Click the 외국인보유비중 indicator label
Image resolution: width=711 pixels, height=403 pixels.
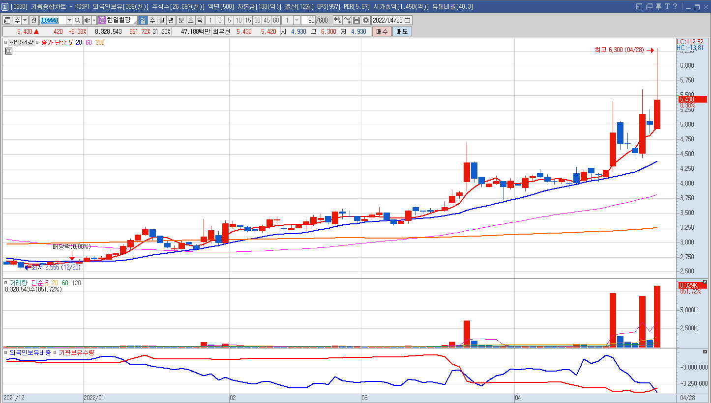tap(30, 352)
